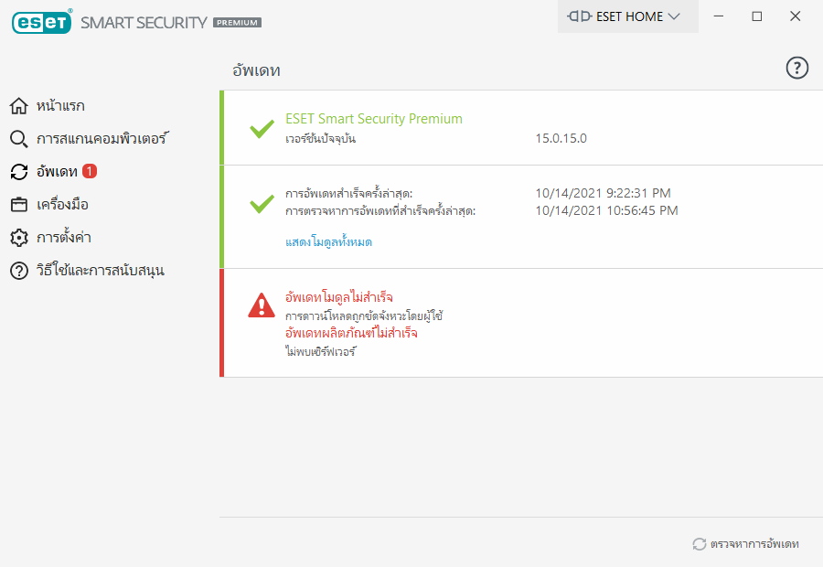823x567 pixels.
Task: Click the home icon beside หน้าแรก
Action: [19, 106]
